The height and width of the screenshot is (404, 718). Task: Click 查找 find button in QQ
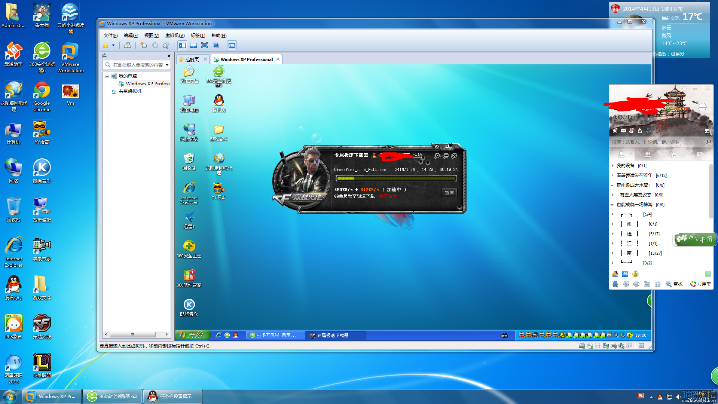click(674, 284)
